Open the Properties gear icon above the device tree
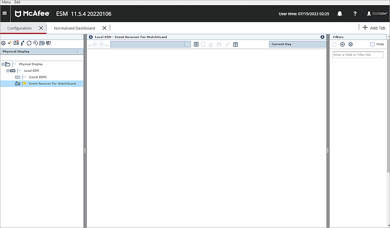Viewport: 390px width, 228px height. click(x=3, y=43)
